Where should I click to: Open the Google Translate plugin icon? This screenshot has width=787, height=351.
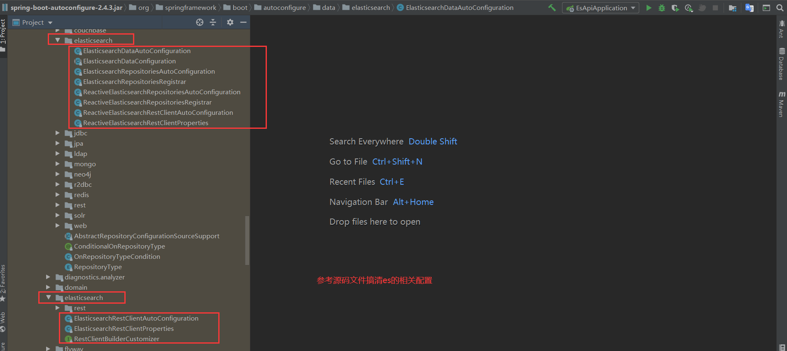pos(750,8)
